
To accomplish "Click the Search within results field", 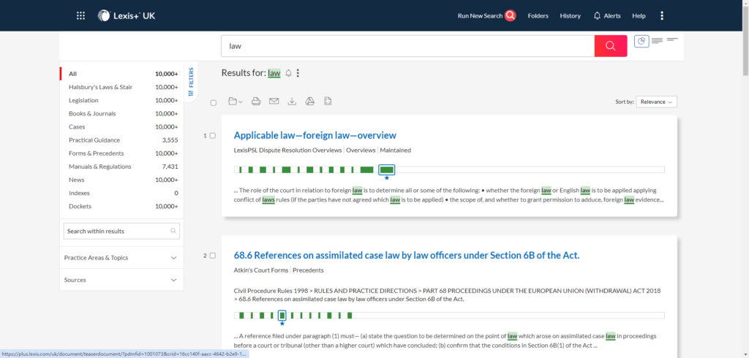I will 116,231.
